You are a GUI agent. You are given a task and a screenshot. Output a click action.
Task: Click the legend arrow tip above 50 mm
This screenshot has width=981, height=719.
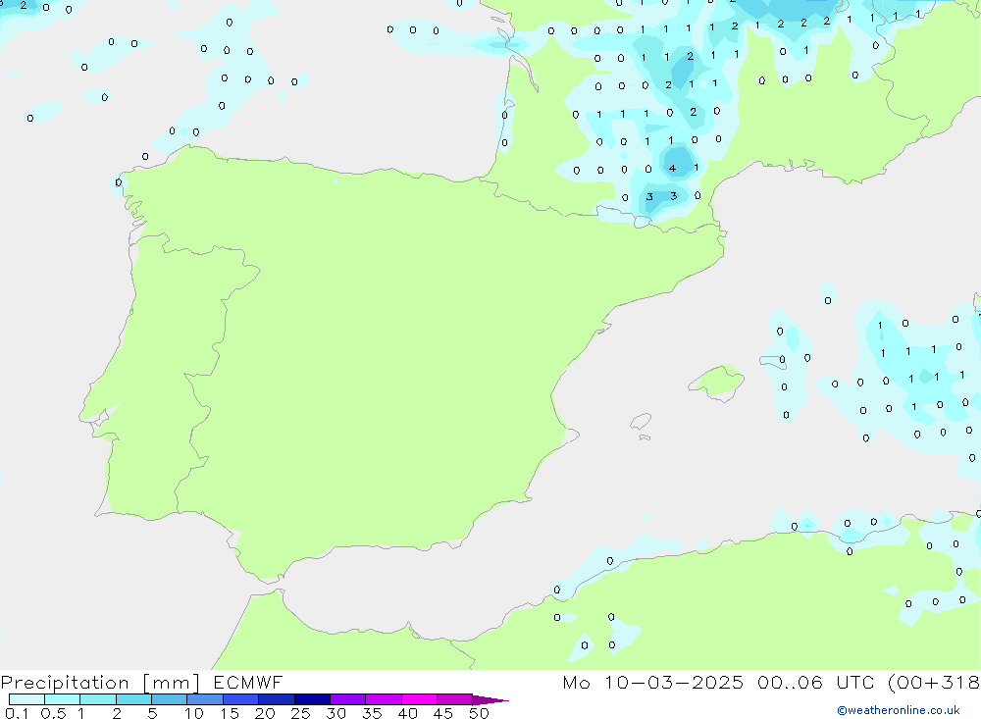(x=491, y=700)
